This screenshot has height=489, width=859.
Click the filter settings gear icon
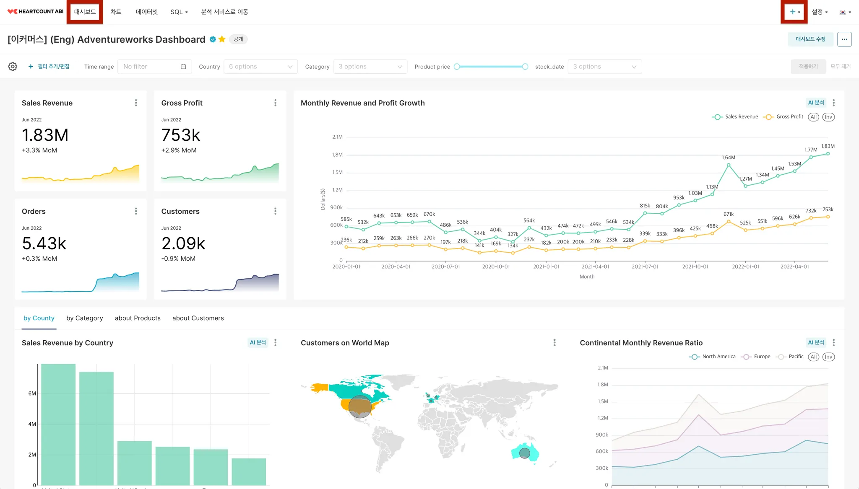tap(13, 67)
